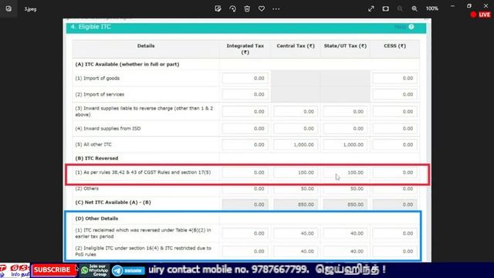
Task: Click All other ITC CESS field
Action: pos(394,144)
